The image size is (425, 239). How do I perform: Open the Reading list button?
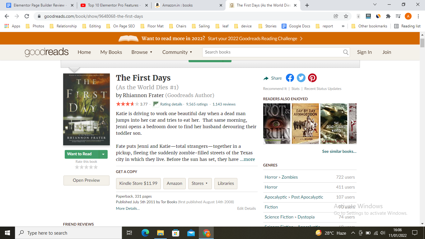point(407,26)
